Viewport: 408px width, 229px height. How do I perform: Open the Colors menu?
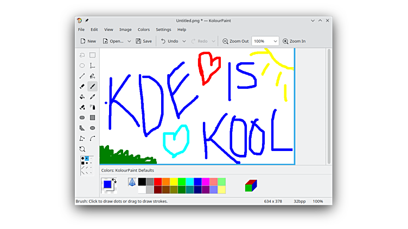[144, 30]
